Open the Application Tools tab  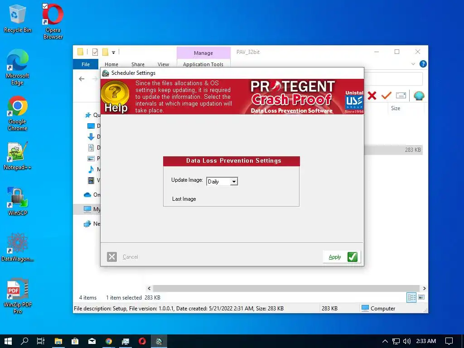[x=203, y=64]
